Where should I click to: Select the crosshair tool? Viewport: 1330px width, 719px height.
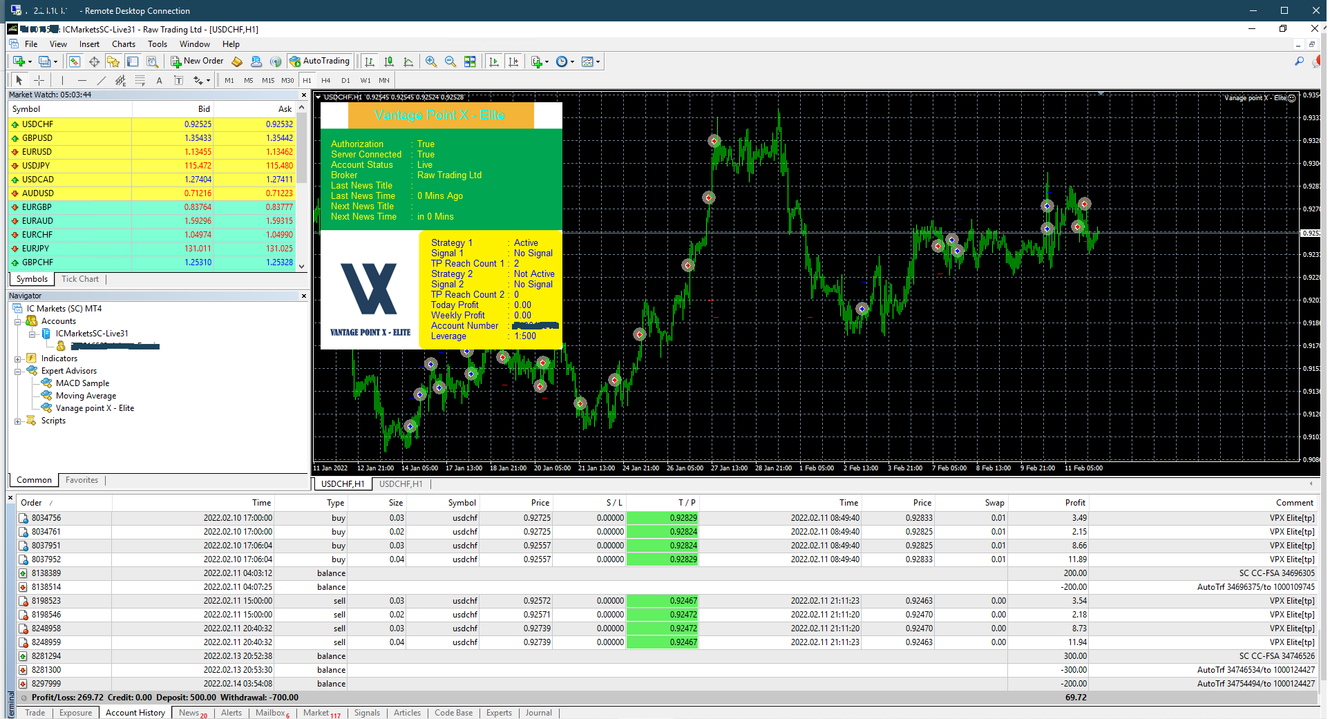click(39, 80)
